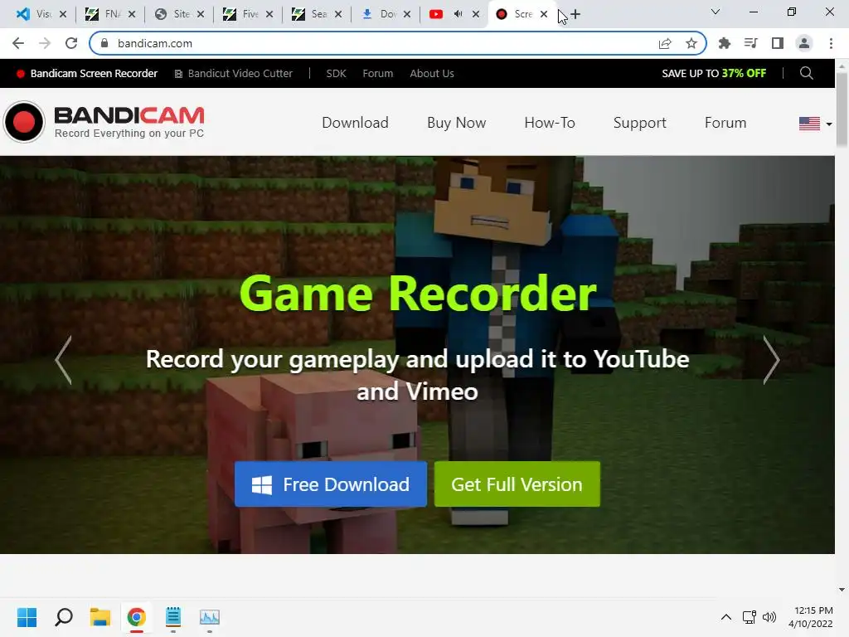The width and height of the screenshot is (849, 637).
Task: Click the Chrome icon in the taskbar
Action: (x=137, y=617)
